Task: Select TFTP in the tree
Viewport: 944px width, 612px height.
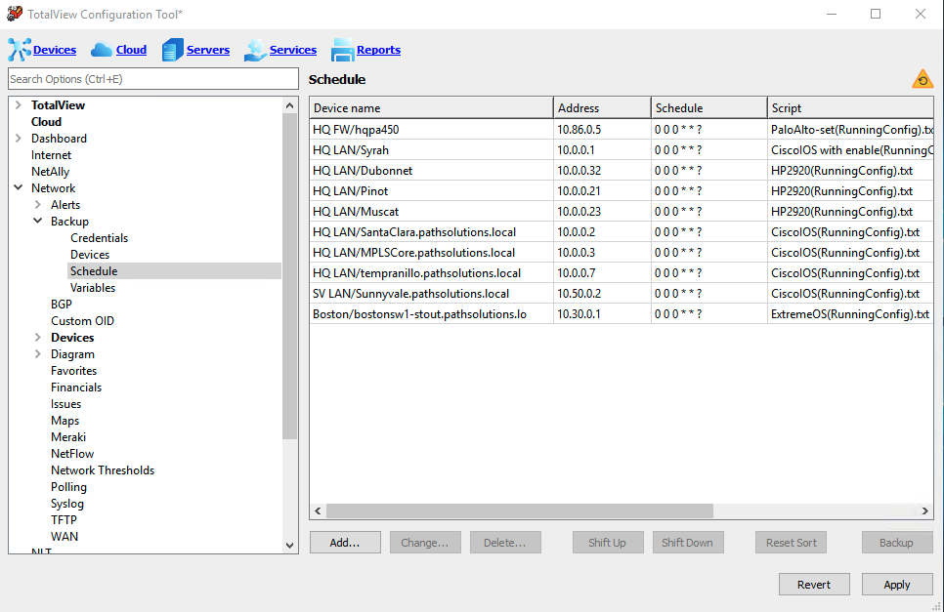Action: (64, 520)
